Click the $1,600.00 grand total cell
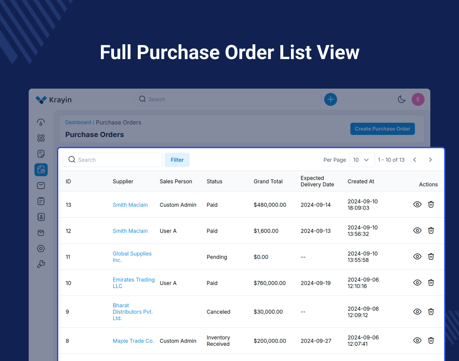459x361 pixels. pos(266,231)
